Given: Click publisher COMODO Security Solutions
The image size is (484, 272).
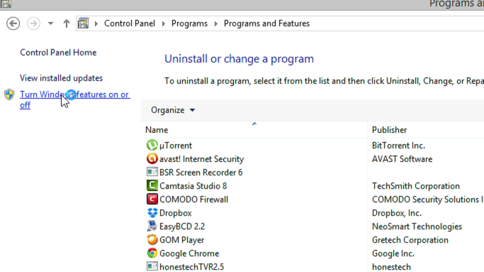Looking at the screenshot, I should click(x=428, y=199).
